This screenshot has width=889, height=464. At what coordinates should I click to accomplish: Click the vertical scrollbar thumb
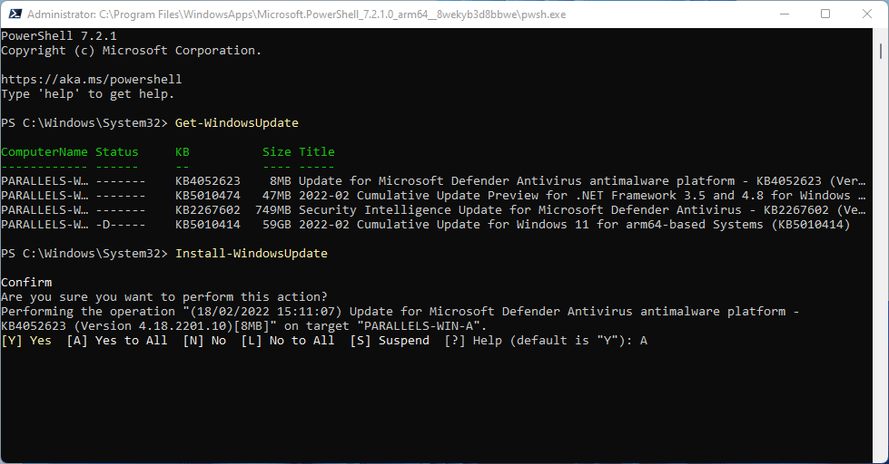[881, 51]
